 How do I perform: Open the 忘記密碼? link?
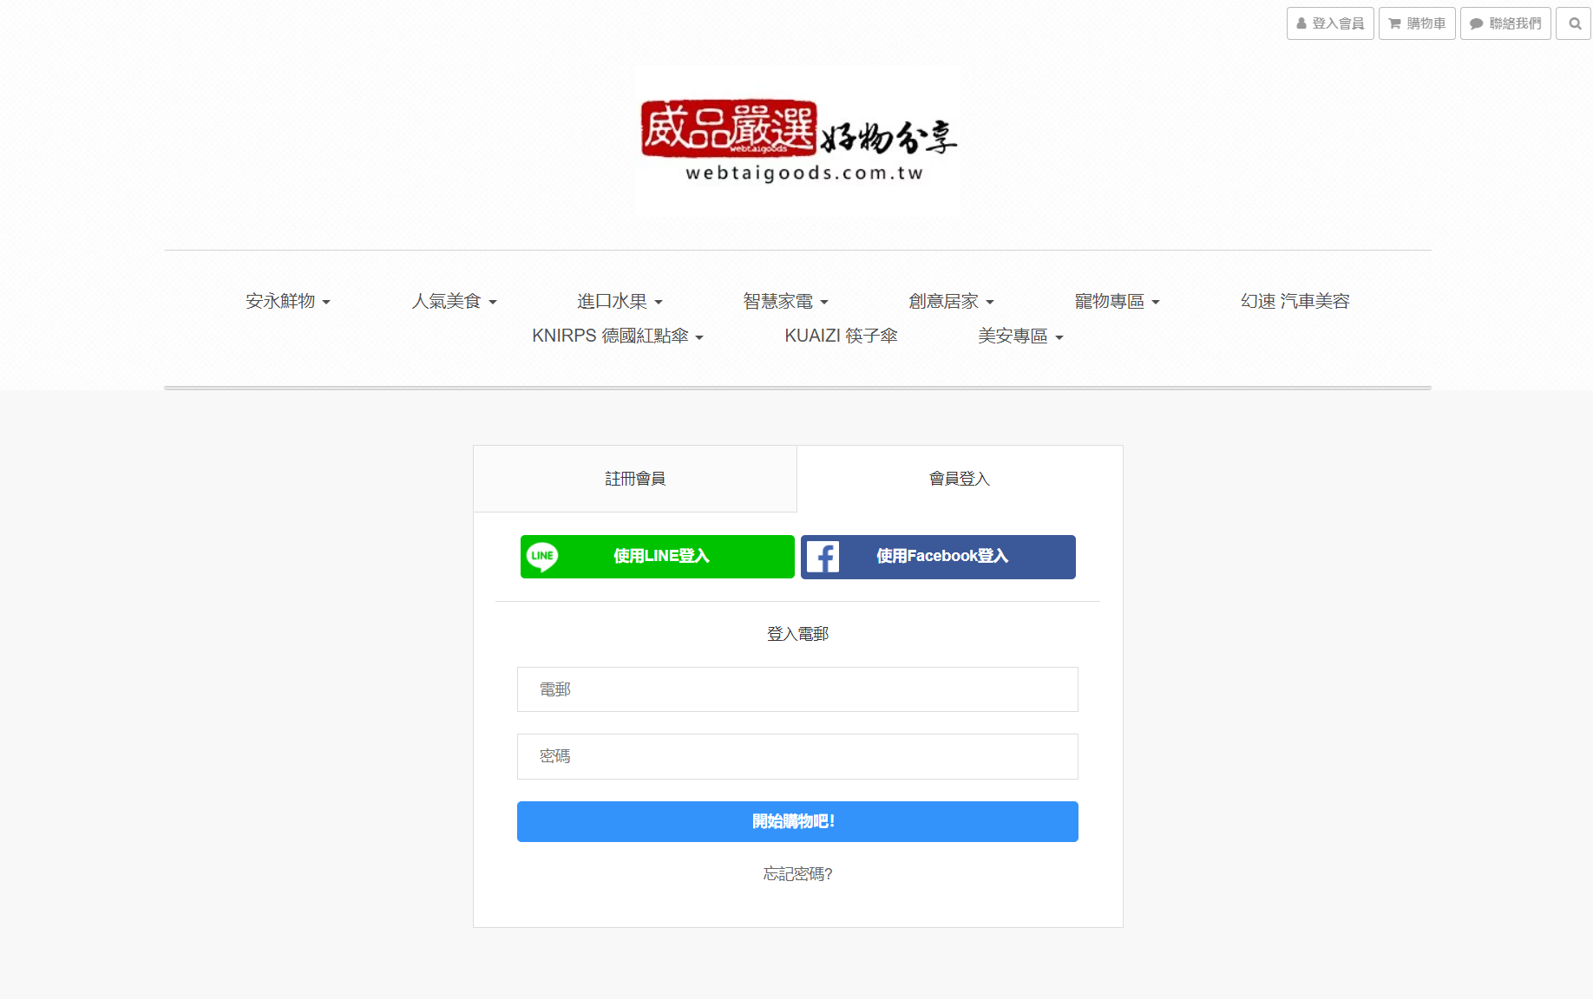[x=797, y=874]
